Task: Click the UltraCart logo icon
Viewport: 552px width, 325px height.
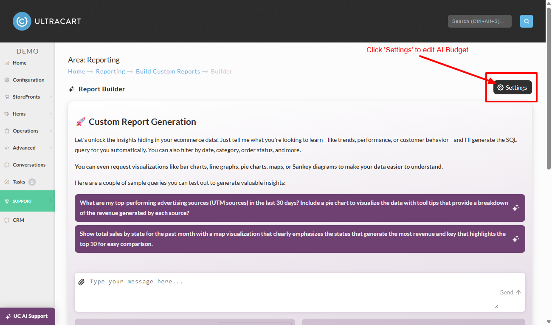Action: (x=22, y=21)
